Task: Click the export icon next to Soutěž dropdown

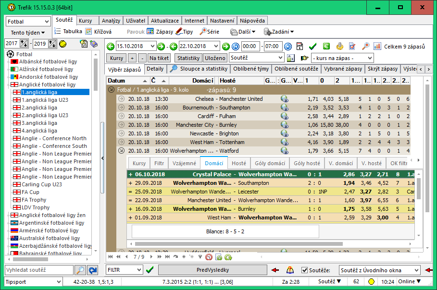Action: click(291, 58)
